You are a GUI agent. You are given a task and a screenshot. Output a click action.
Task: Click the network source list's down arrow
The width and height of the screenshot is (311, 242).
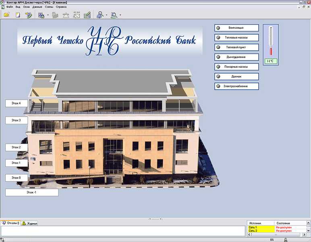309,230
